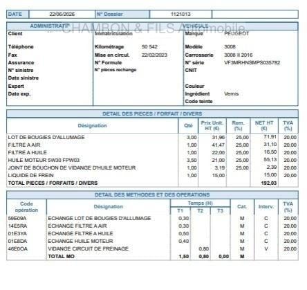
Task: Click the Carrosserie value 3008 II 2016
Action: coord(239,55)
